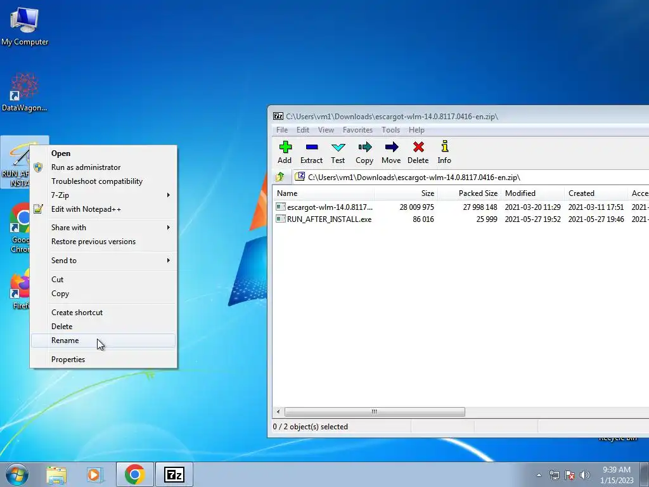The image size is (649, 487).
Task: Click the 27 998 148 packed size cell
Action: [x=480, y=207]
